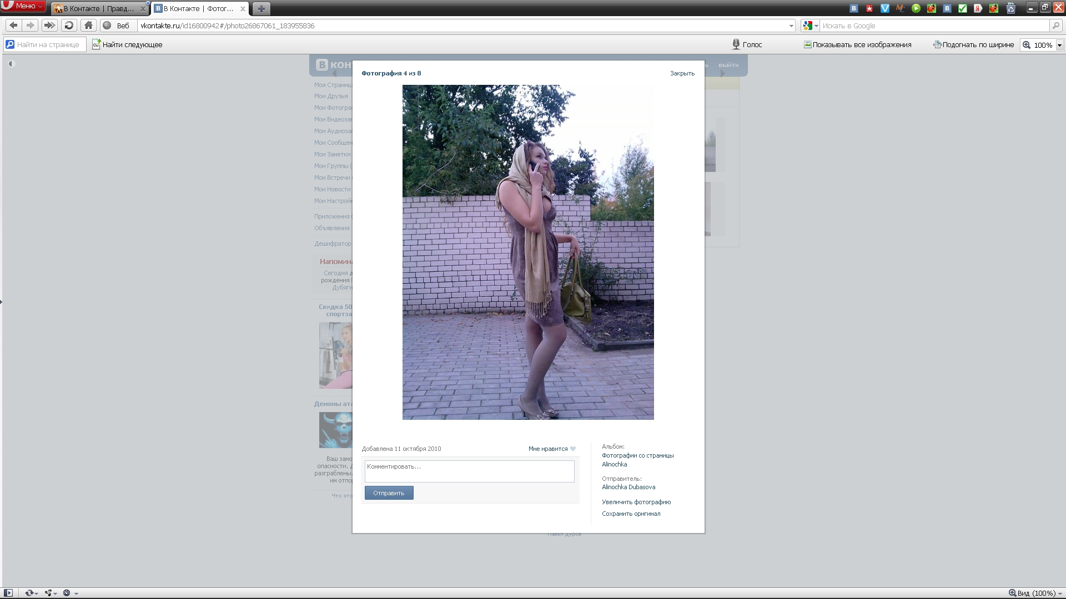
Task: Click the green checkmark extension icon
Action: click(x=963, y=8)
